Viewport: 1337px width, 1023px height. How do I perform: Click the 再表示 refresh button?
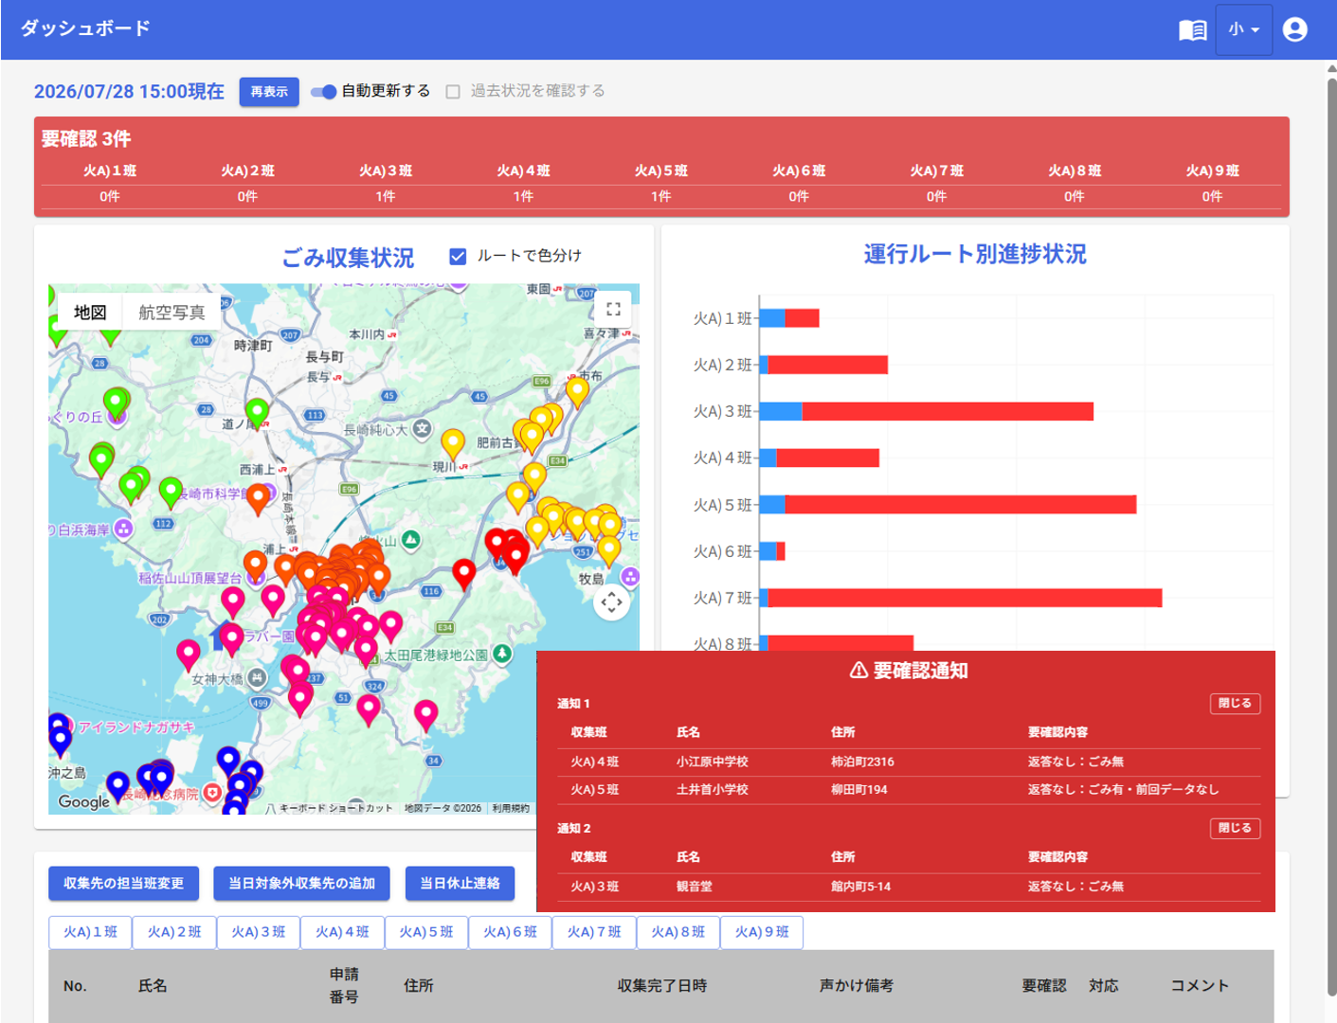[269, 92]
